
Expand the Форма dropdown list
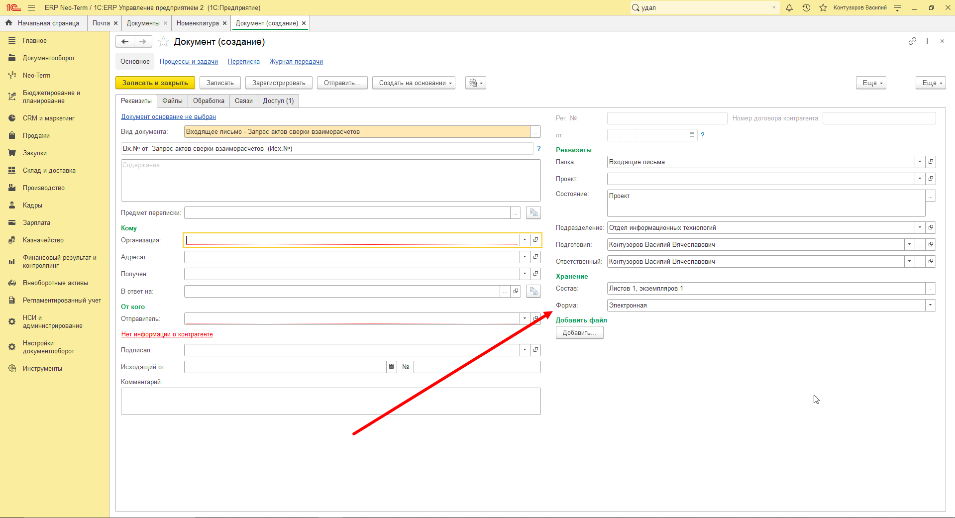(x=931, y=305)
